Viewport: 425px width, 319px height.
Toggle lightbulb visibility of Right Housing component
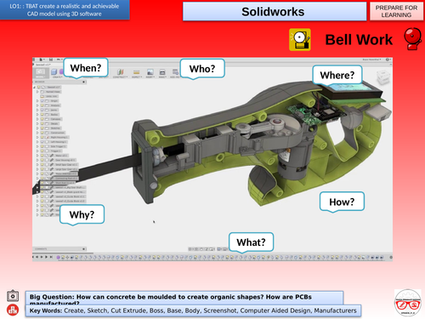42,137
